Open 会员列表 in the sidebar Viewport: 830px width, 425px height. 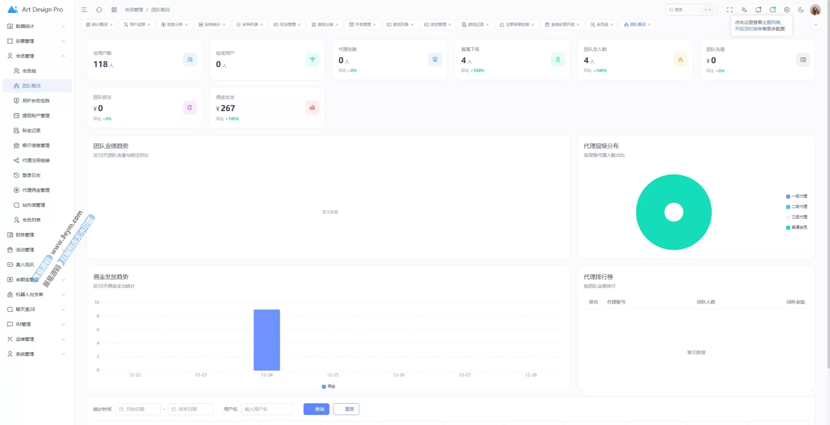31,220
